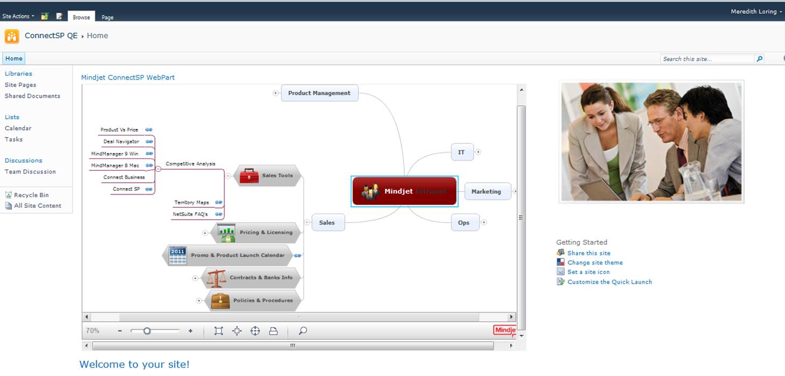Switch to the Browse ribbon tab

(81, 17)
